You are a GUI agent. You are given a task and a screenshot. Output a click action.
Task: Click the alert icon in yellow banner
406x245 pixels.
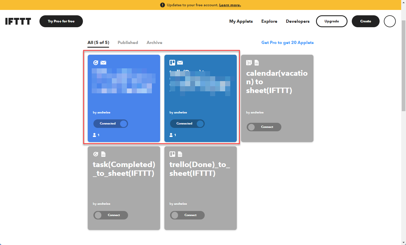coord(162,5)
